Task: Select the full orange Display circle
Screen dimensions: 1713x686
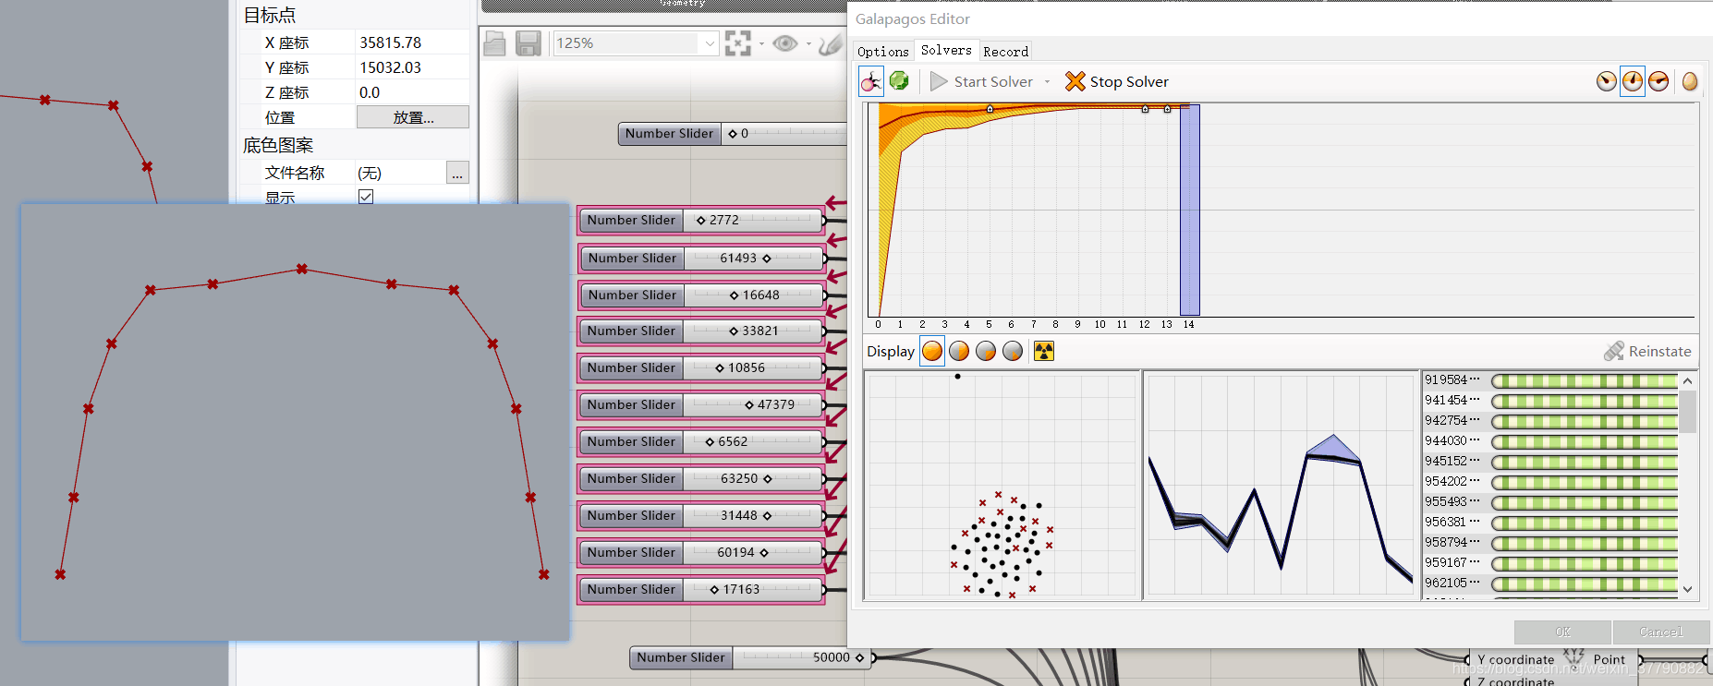Action: tap(932, 351)
